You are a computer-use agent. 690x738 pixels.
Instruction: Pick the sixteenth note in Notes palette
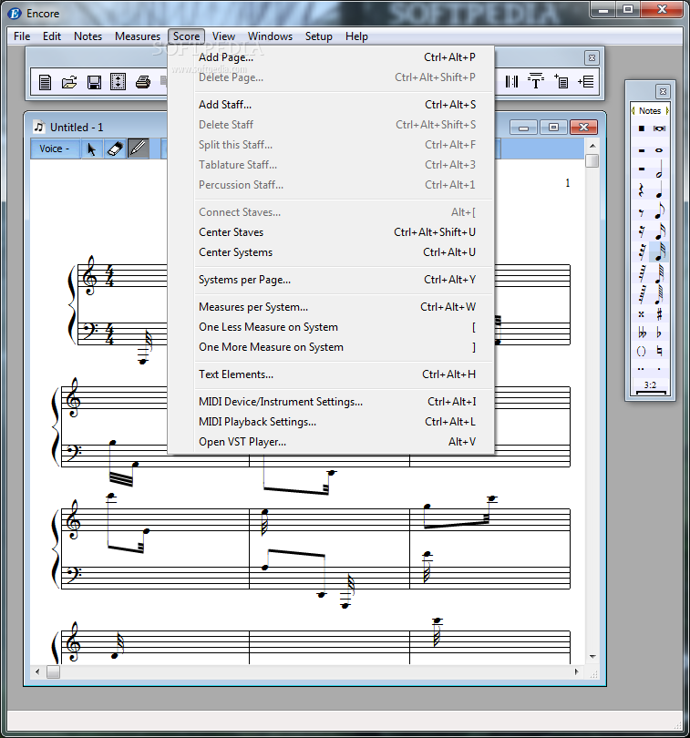659,231
